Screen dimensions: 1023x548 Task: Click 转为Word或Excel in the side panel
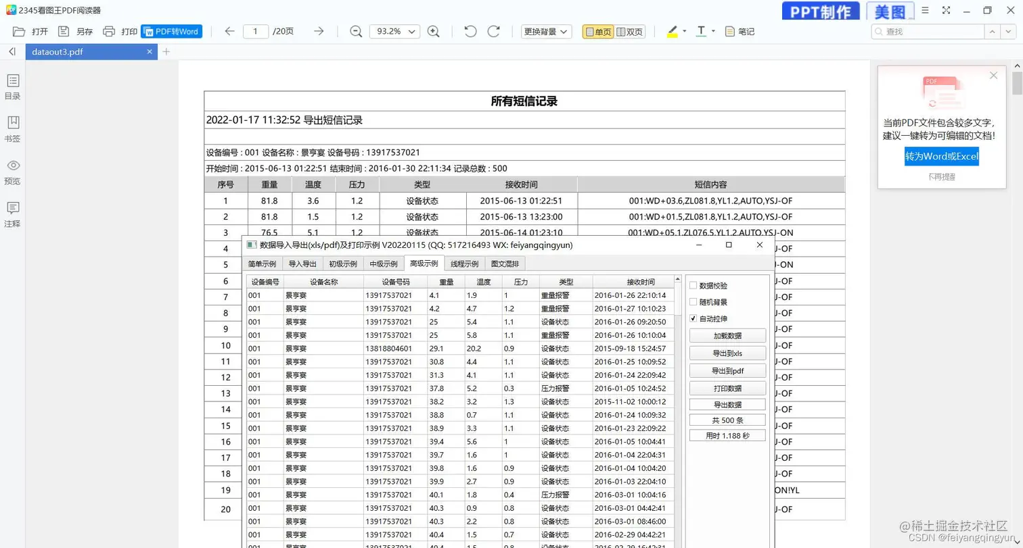point(940,155)
